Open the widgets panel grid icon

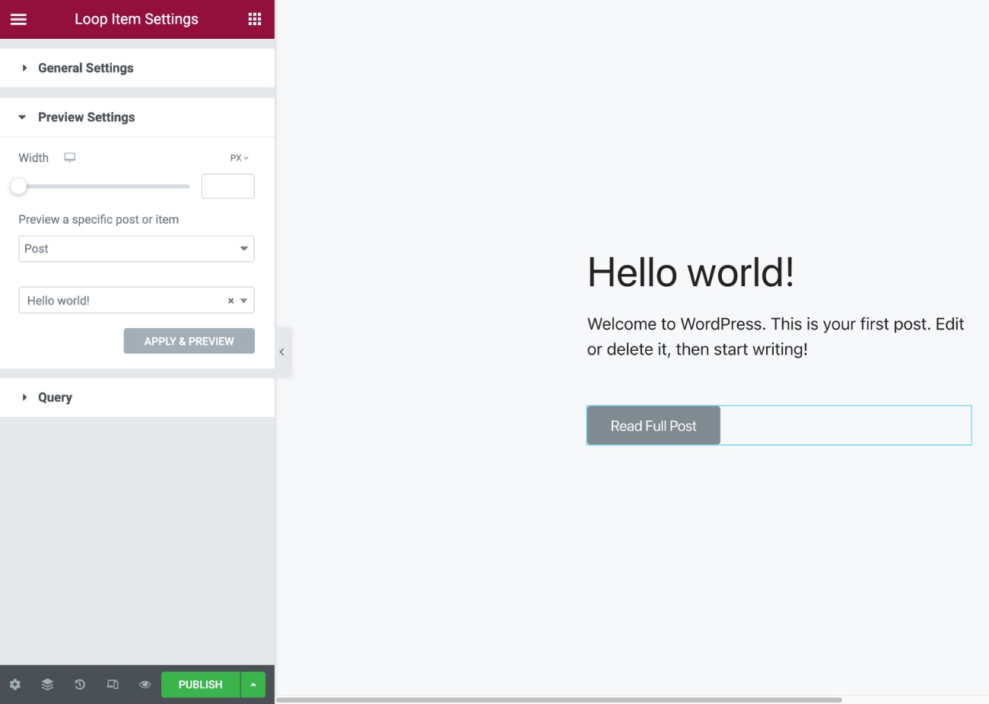[256, 19]
